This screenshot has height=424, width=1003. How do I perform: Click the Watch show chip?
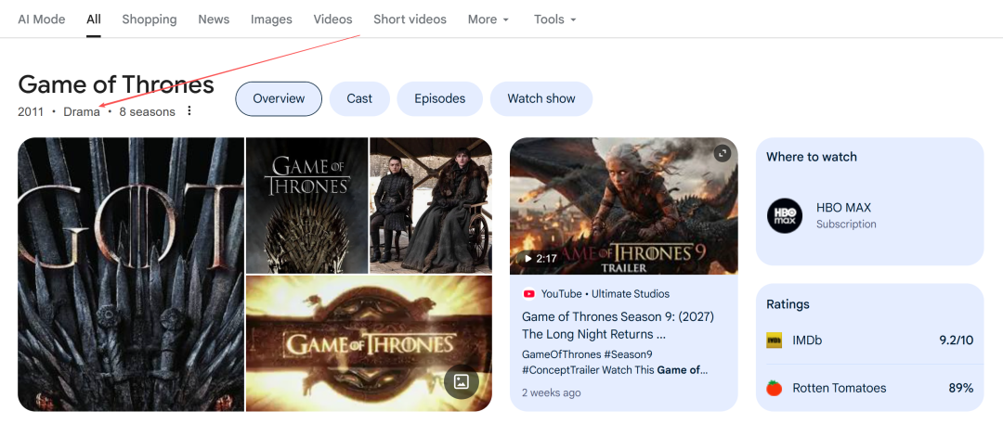(541, 99)
